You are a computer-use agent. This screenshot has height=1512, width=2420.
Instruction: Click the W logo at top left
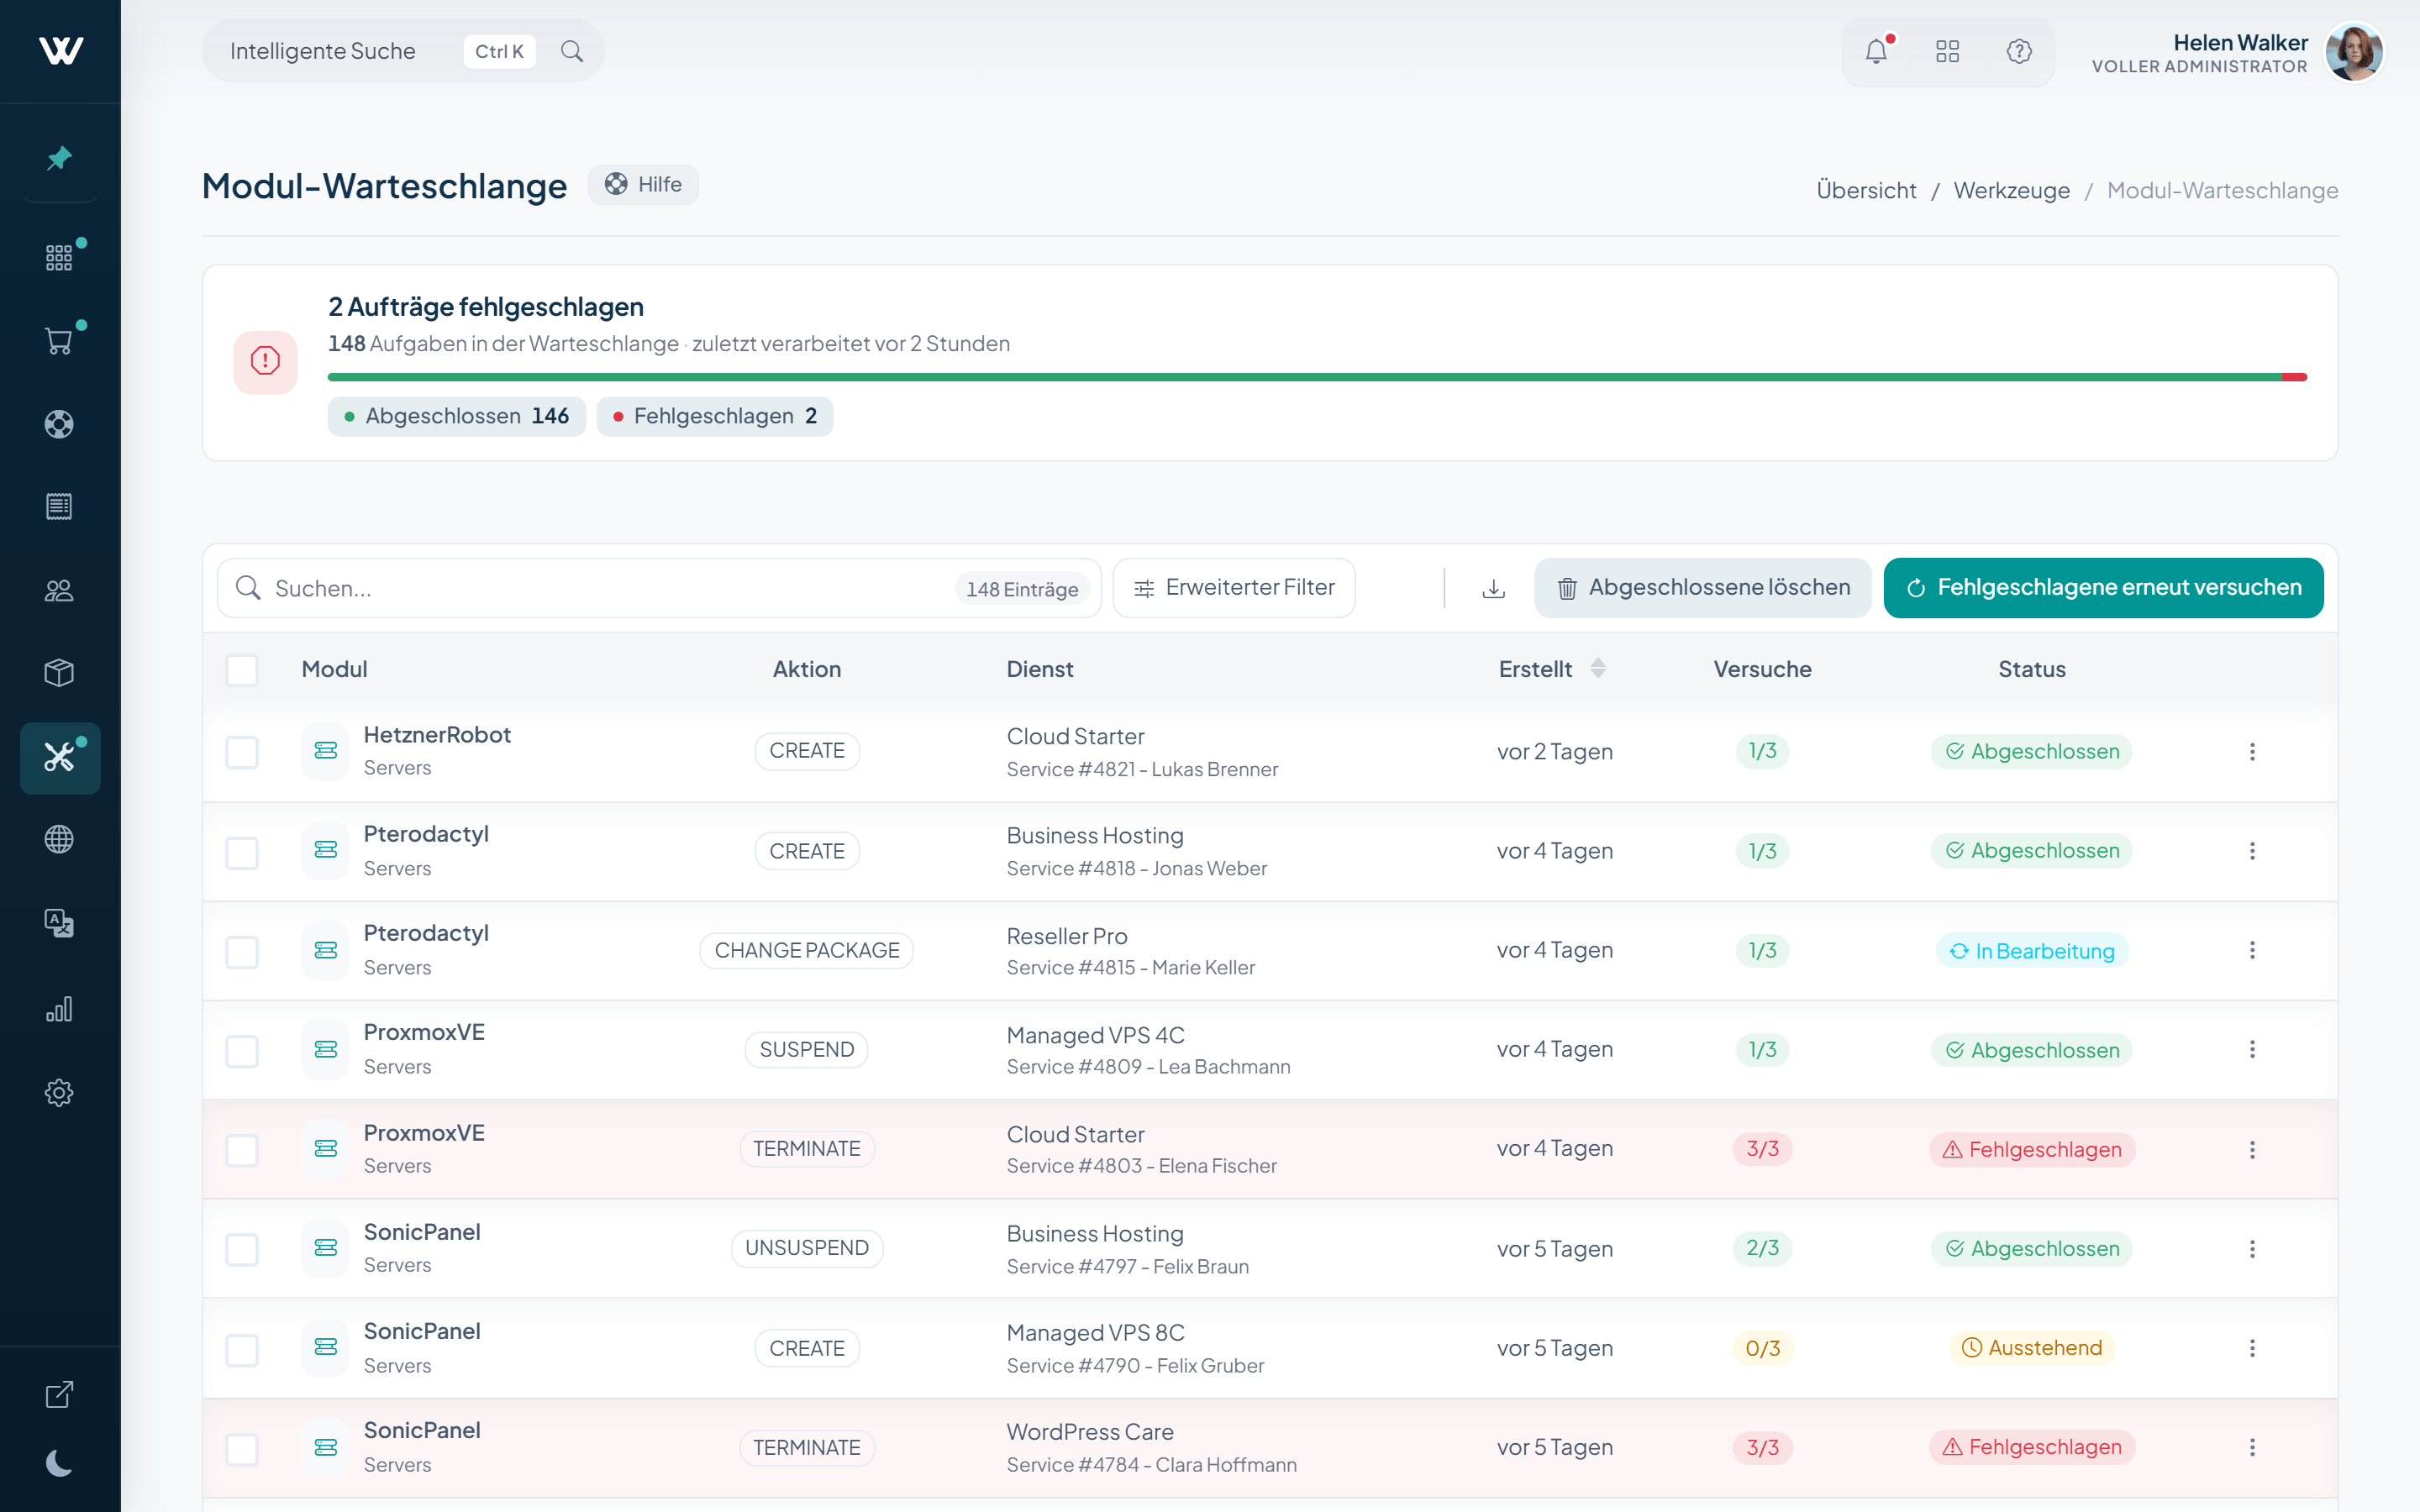click(x=60, y=50)
